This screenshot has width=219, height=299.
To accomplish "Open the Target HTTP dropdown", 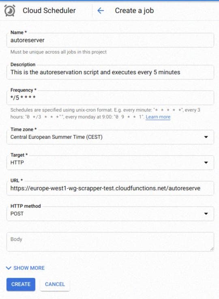I will click(x=110, y=163).
